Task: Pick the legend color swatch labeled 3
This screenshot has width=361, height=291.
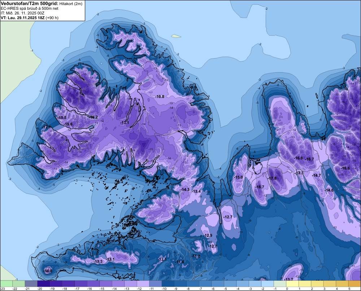Action: [330, 284]
